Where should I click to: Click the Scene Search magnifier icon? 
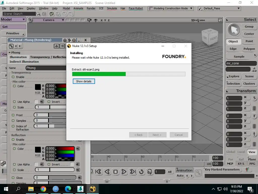pos(38,14)
